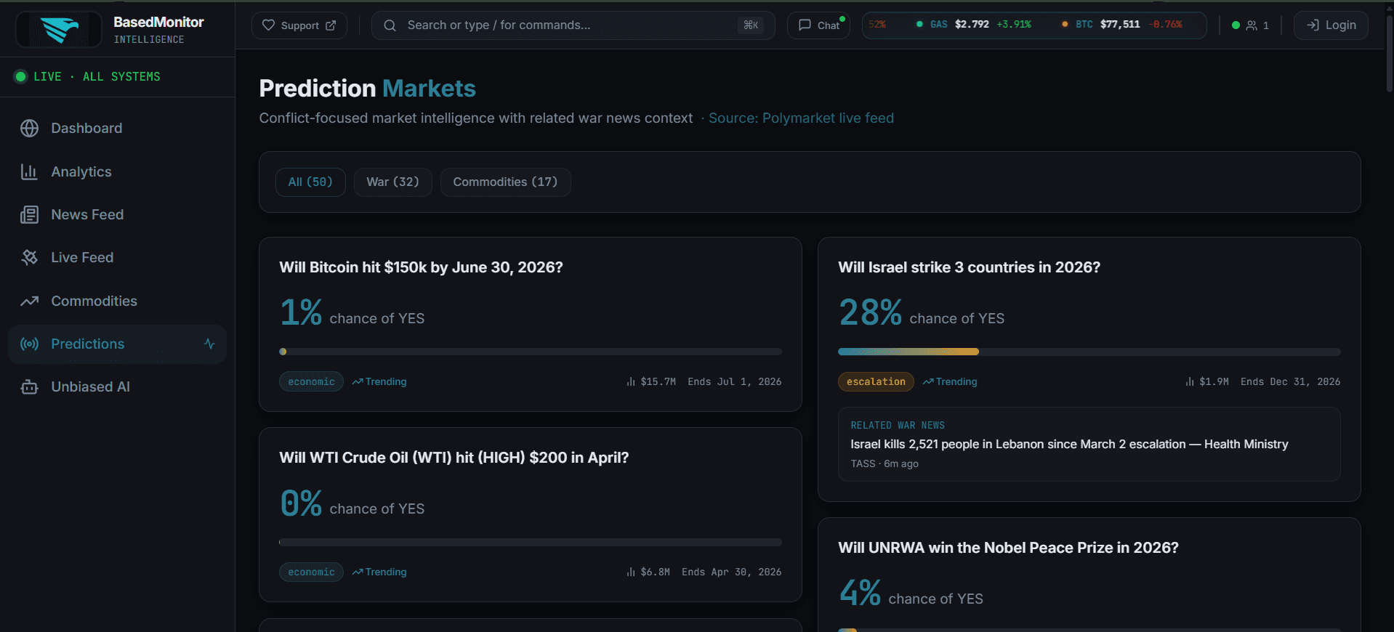This screenshot has height=632, width=1394.
Task: Click the Ends Dec 31, 2026 date
Action: click(x=1290, y=382)
